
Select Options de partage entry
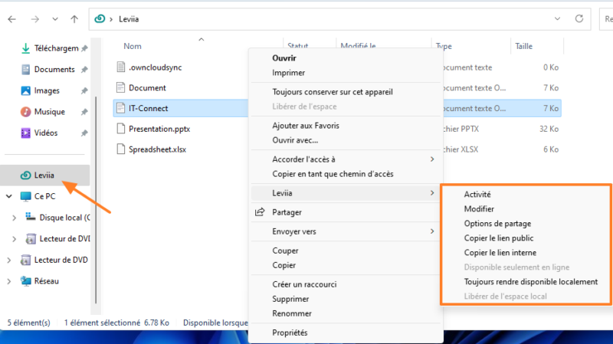coord(498,224)
